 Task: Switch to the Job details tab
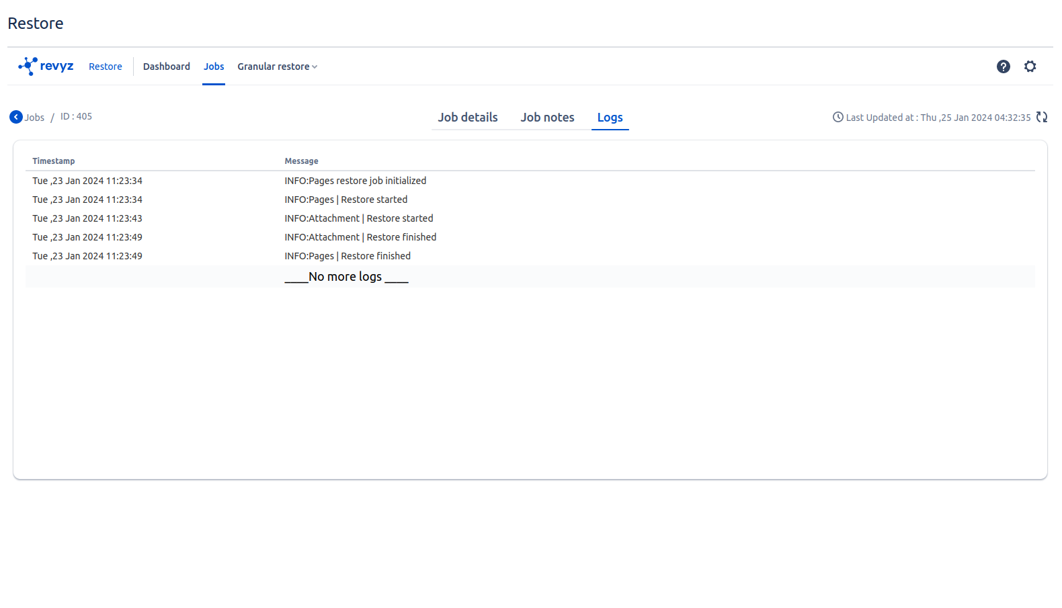click(x=468, y=118)
